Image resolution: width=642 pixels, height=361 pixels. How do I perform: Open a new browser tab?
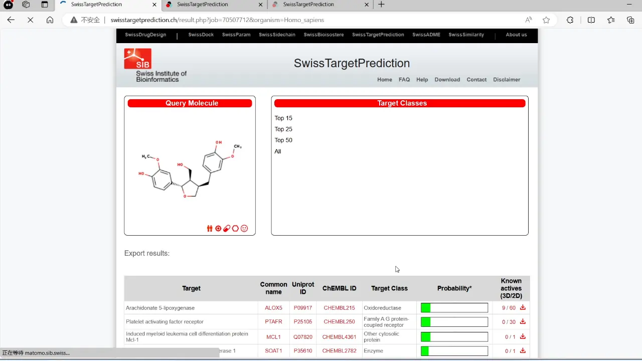381,5
